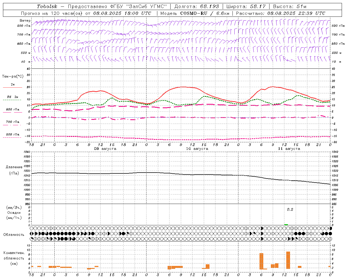The width and height of the screenshot is (346, 277).
Task: Click the "Облачность" cloud cover label
Action: click(x=14, y=235)
